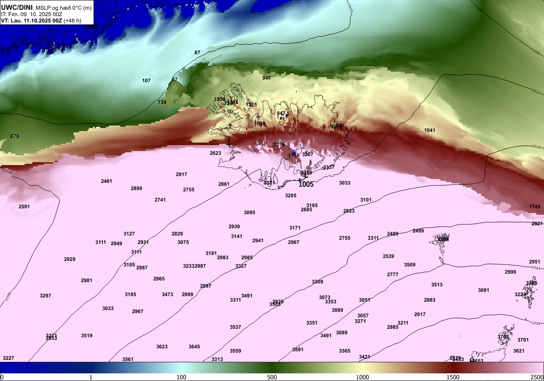Screen dimensions: 544x381
Task: Click the map value 2921
Action: (537, 224)
